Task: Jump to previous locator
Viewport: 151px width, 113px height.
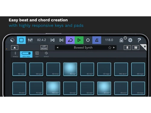Action: pos(53,40)
